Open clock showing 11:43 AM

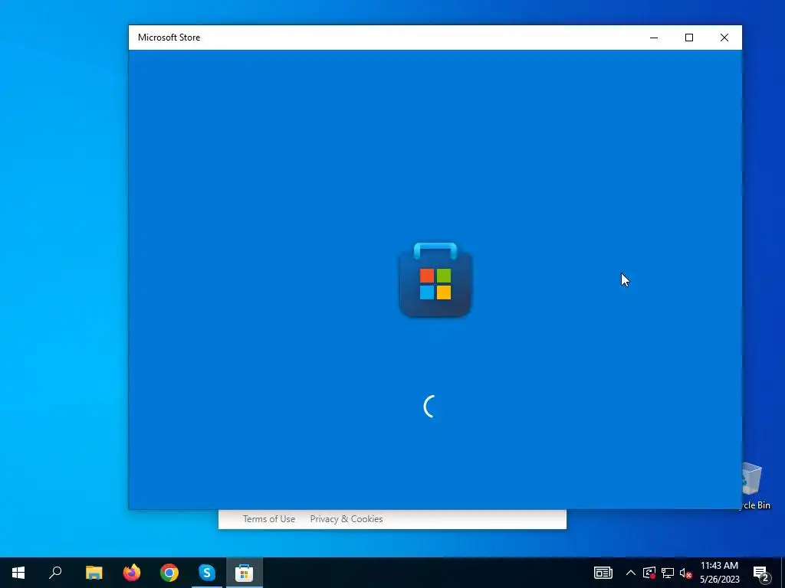click(719, 573)
